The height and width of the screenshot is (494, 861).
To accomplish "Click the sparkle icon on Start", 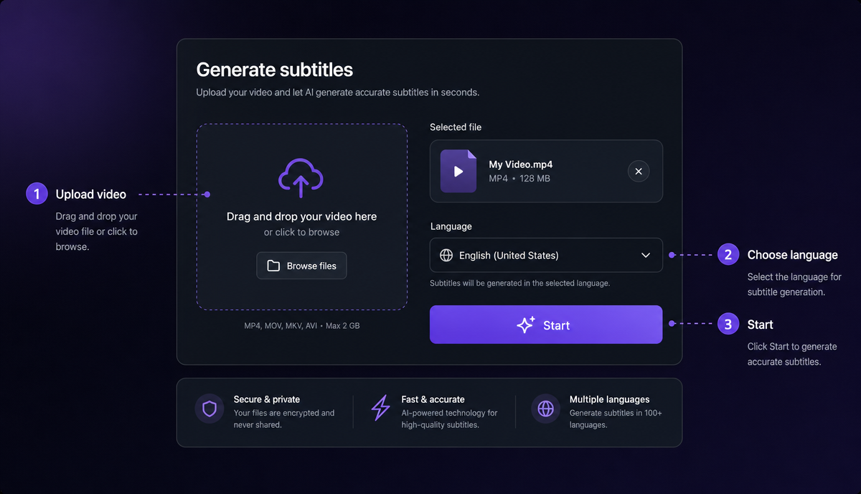I will coord(526,325).
